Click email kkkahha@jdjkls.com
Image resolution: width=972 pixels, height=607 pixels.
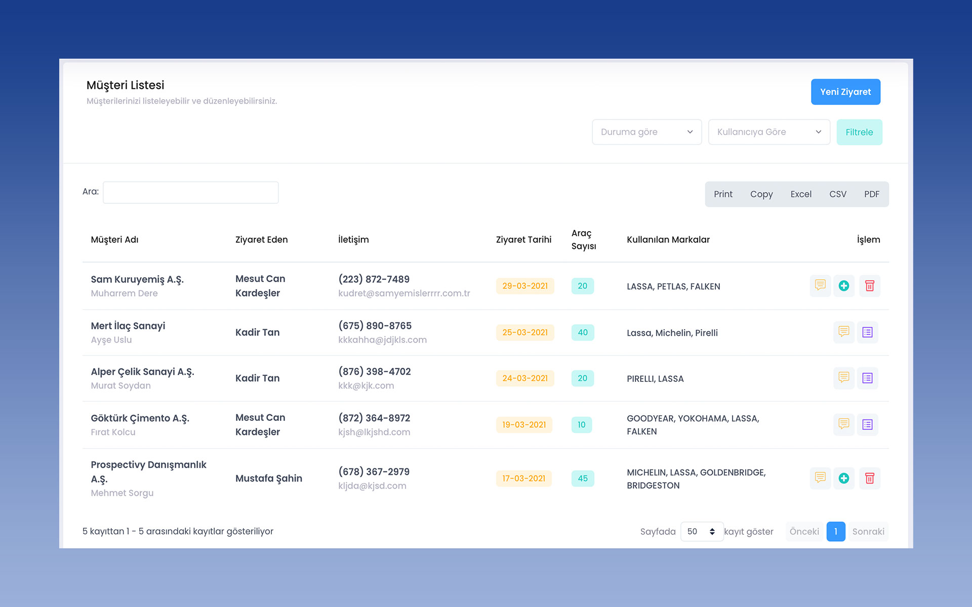coord(382,340)
